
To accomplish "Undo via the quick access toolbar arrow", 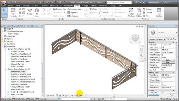I will (20, 2).
